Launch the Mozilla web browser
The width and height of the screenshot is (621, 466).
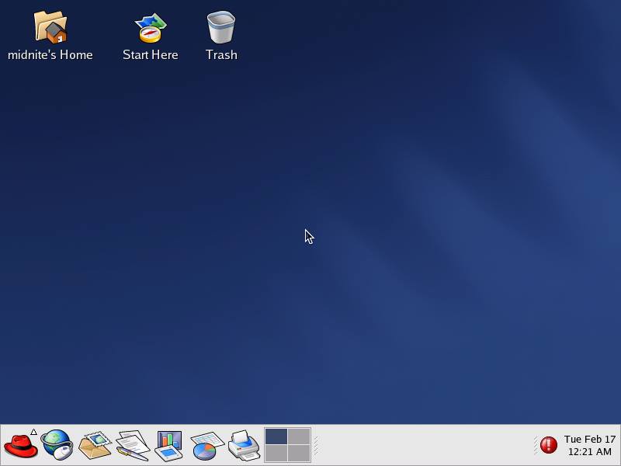[x=58, y=446]
